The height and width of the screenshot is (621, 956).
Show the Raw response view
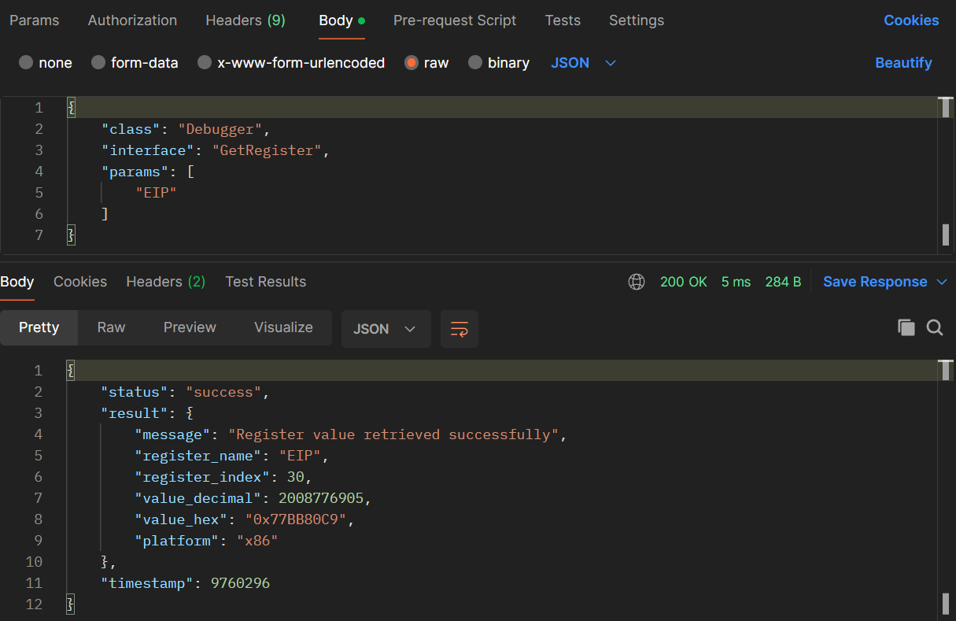click(x=111, y=327)
